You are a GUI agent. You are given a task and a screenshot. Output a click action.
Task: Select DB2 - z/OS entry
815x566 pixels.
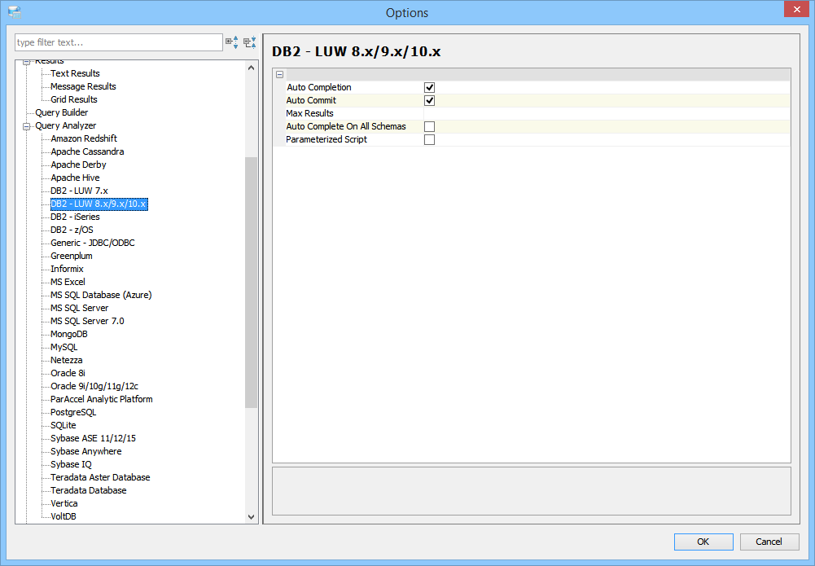[72, 230]
